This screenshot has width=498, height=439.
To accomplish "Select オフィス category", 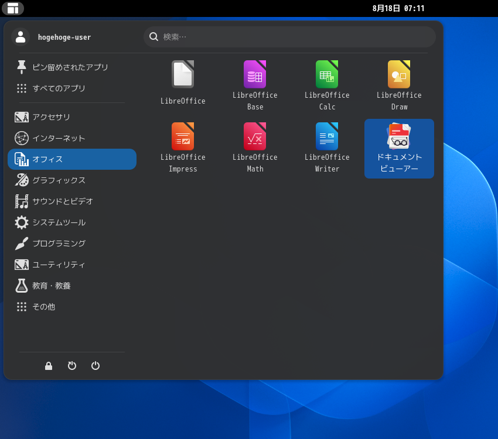I will click(72, 159).
